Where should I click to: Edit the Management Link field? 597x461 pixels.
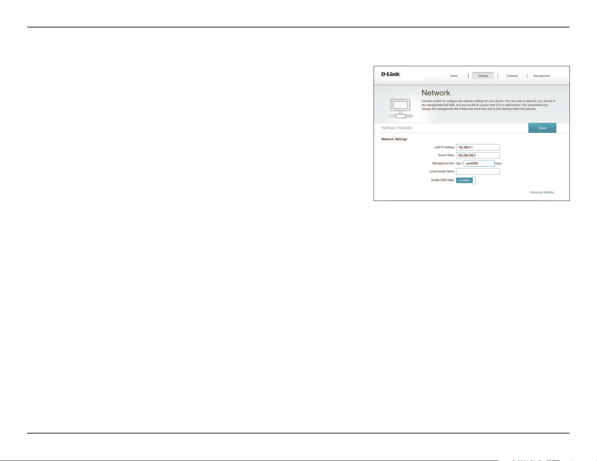pyautogui.click(x=479, y=163)
